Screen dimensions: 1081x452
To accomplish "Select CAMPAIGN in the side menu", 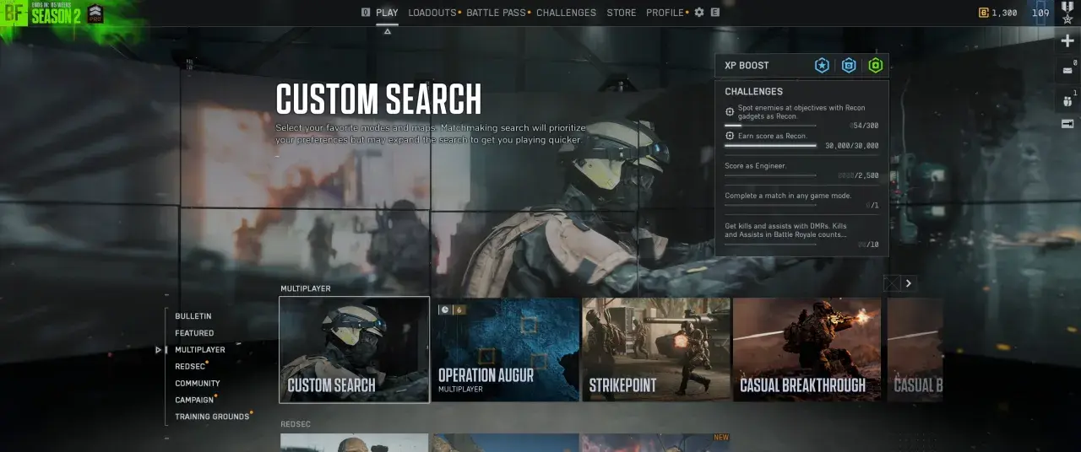I will coord(194,401).
